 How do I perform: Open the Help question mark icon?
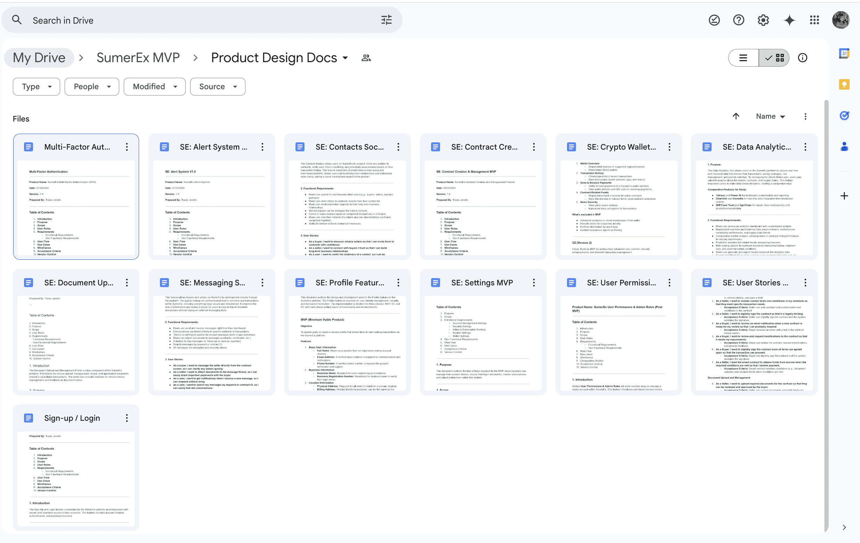[x=739, y=20]
